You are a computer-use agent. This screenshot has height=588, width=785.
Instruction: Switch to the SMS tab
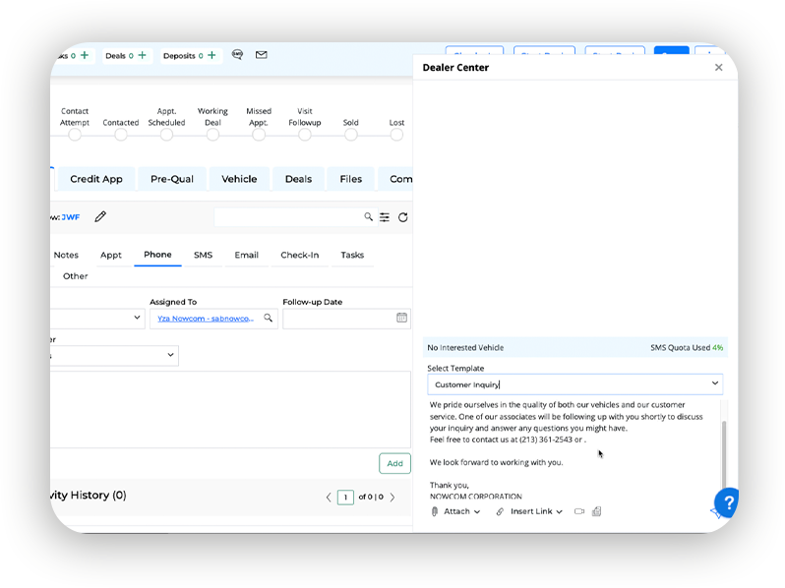tap(203, 255)
